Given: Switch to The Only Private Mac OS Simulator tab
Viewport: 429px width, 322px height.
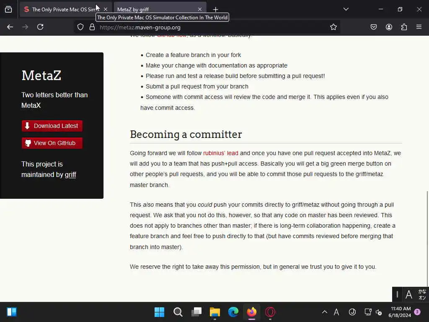Looking at the screenshot, I should pyautogui.click(x=66, y=9).
